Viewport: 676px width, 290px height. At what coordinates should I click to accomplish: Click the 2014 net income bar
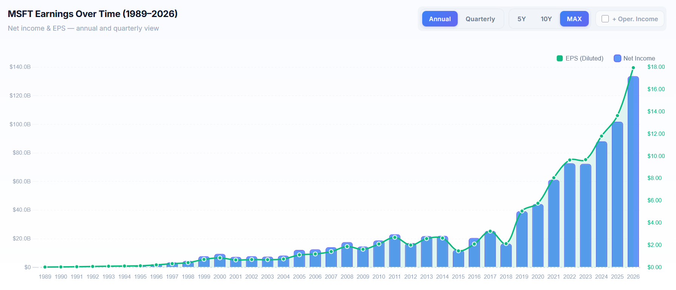pos(443,251)
